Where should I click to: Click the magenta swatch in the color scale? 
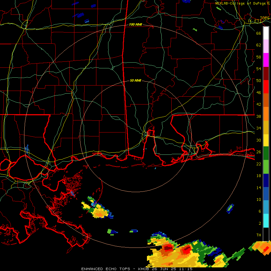pos(266,60)
